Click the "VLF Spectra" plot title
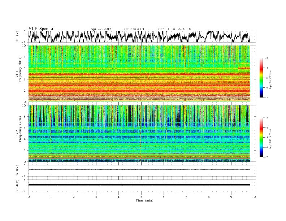The height and width of the screenshot is (221, 286). click(41, 29)
